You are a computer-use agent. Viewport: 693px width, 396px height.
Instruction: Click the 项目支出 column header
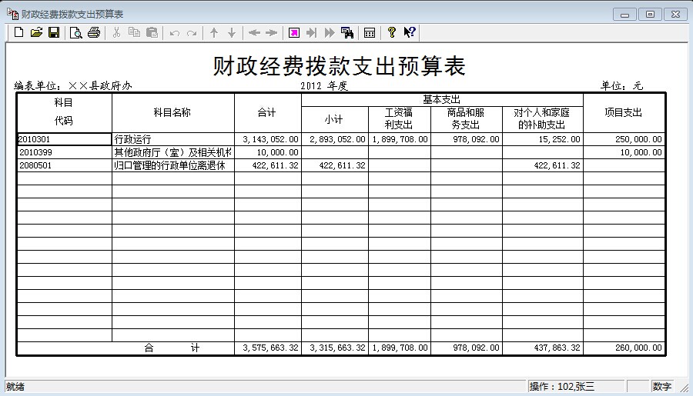click(x=624, y=112)
